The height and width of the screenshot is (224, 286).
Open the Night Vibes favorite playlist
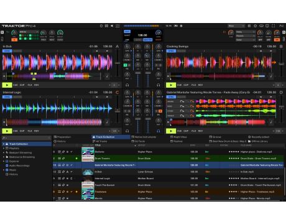178,137
